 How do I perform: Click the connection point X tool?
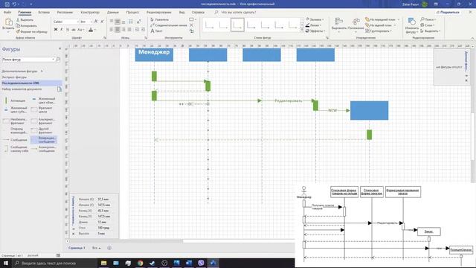click(x=191, y=25)
